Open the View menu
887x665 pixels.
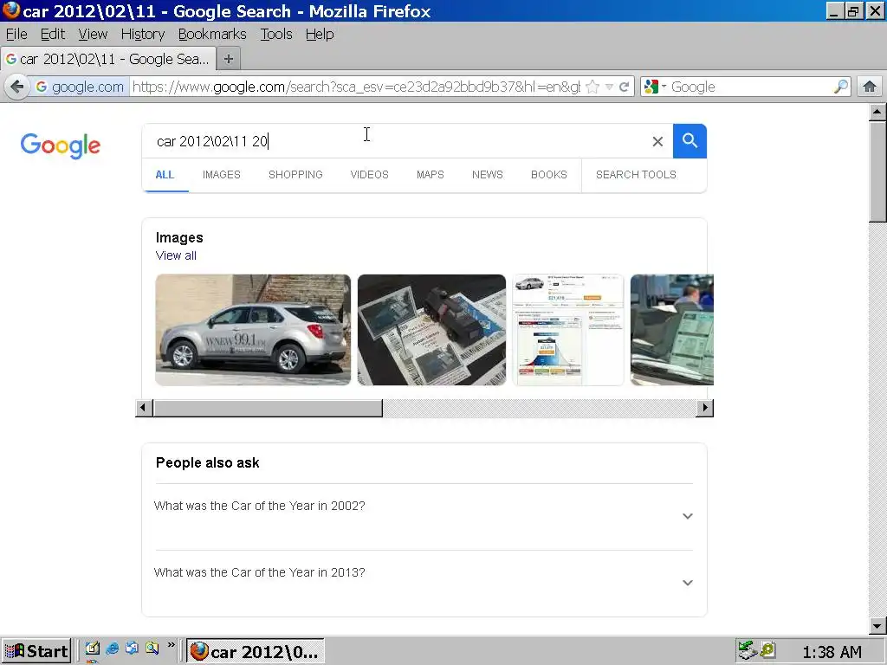point(93,35)
